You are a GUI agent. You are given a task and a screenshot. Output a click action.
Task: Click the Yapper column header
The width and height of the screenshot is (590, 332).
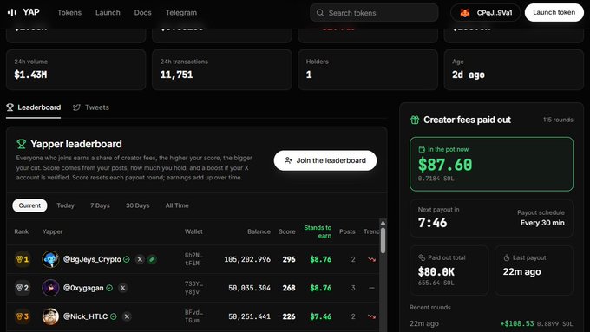click(53, 231)
